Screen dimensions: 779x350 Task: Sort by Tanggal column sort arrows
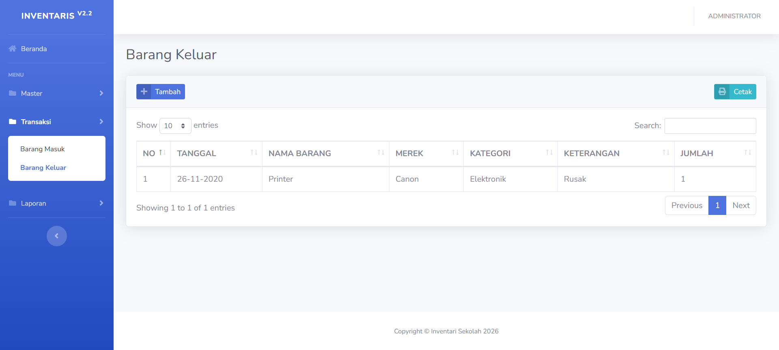254,152
